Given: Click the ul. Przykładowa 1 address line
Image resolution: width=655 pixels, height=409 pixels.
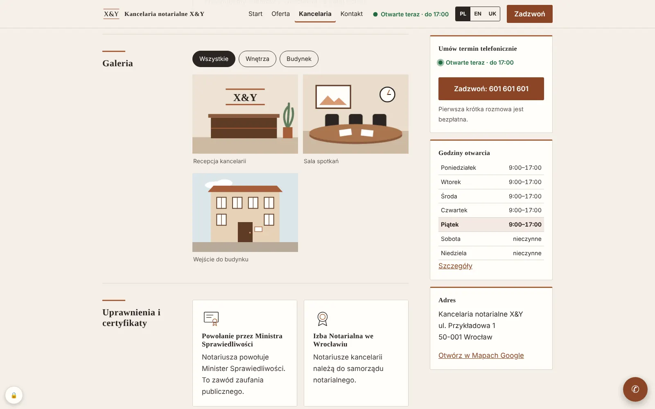Looking at the screenshot, I should click(467, 326).
